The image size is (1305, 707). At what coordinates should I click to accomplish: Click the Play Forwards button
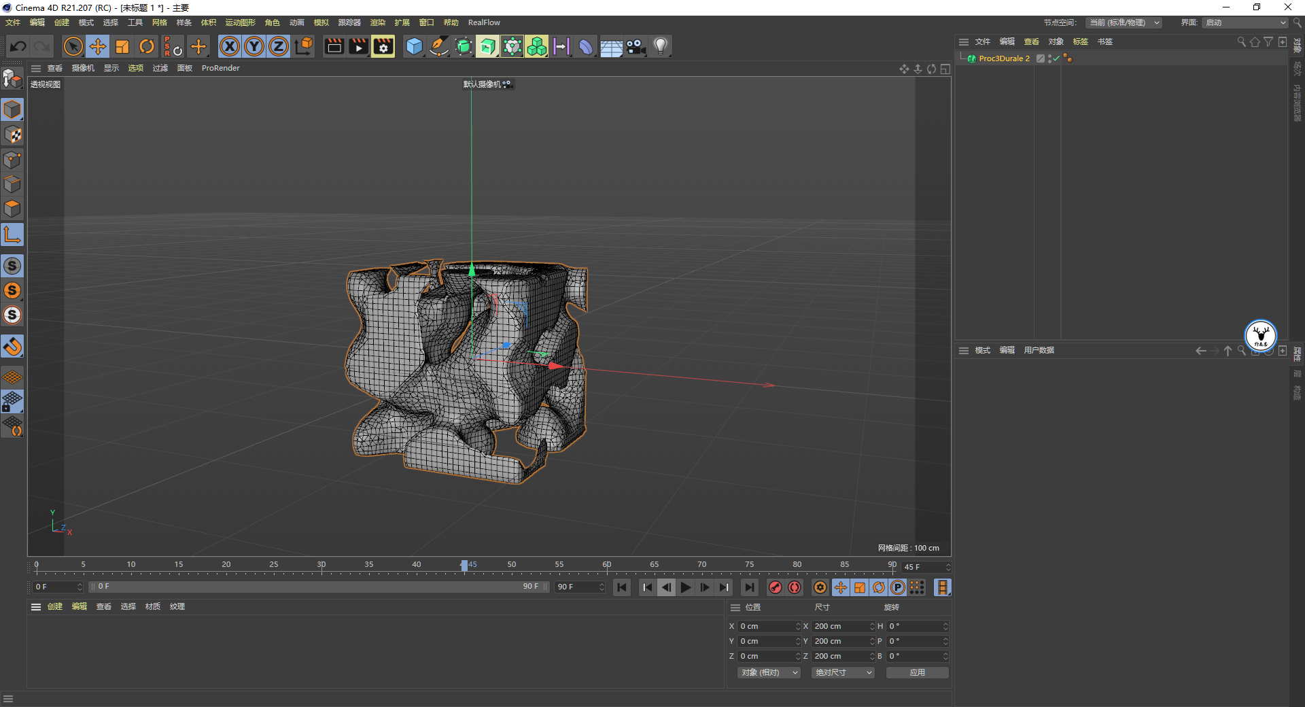686,587
